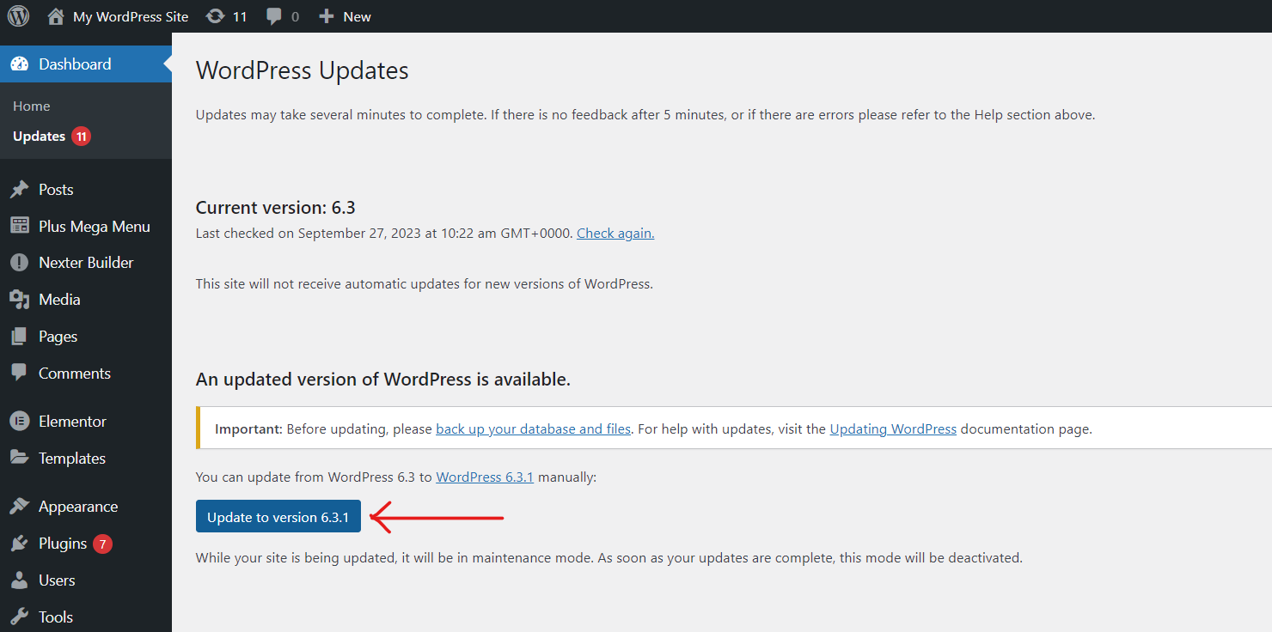Open comments via the speech-bubble toolbar icon

tap(273, 15)
